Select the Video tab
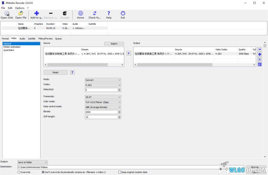Image resolution: width=268 pixels, height=175 pixels. 14,38
